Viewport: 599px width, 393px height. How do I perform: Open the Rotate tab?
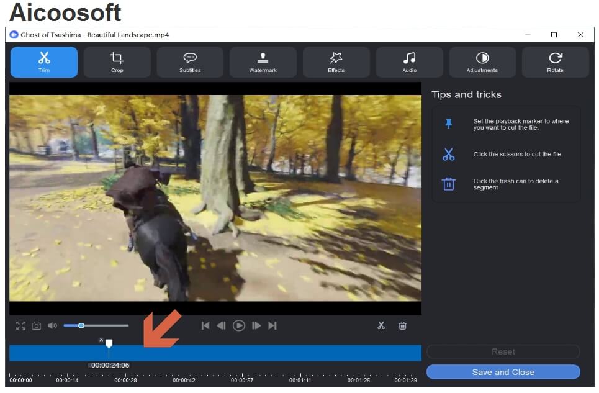click(x=555, y=62)
